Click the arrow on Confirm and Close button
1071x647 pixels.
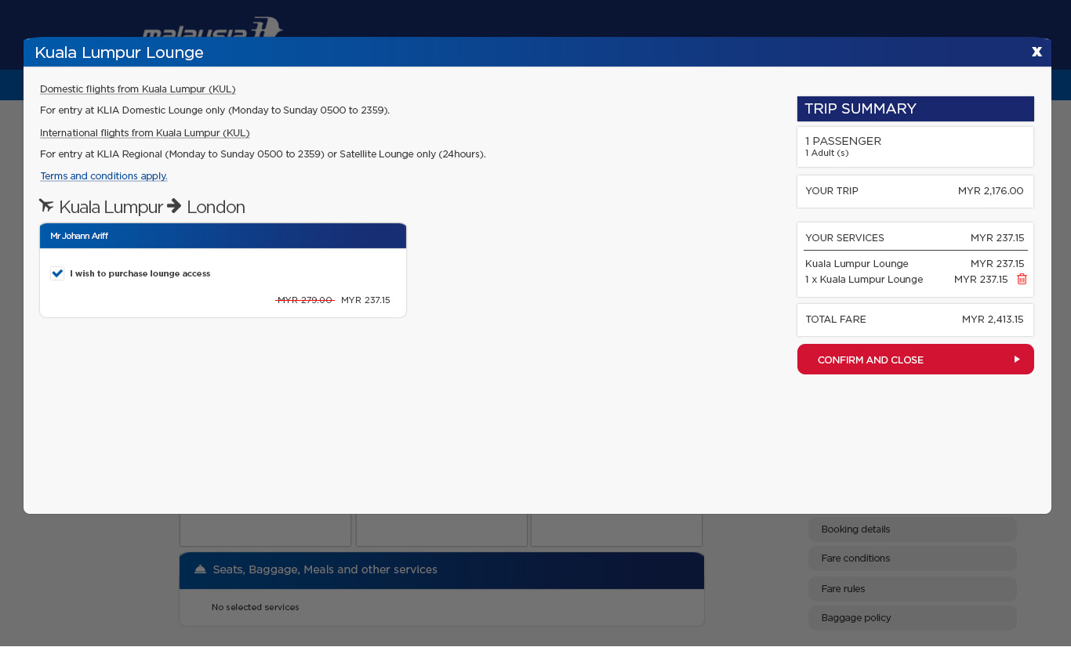pyautogui.click(x=1017, y=360)
